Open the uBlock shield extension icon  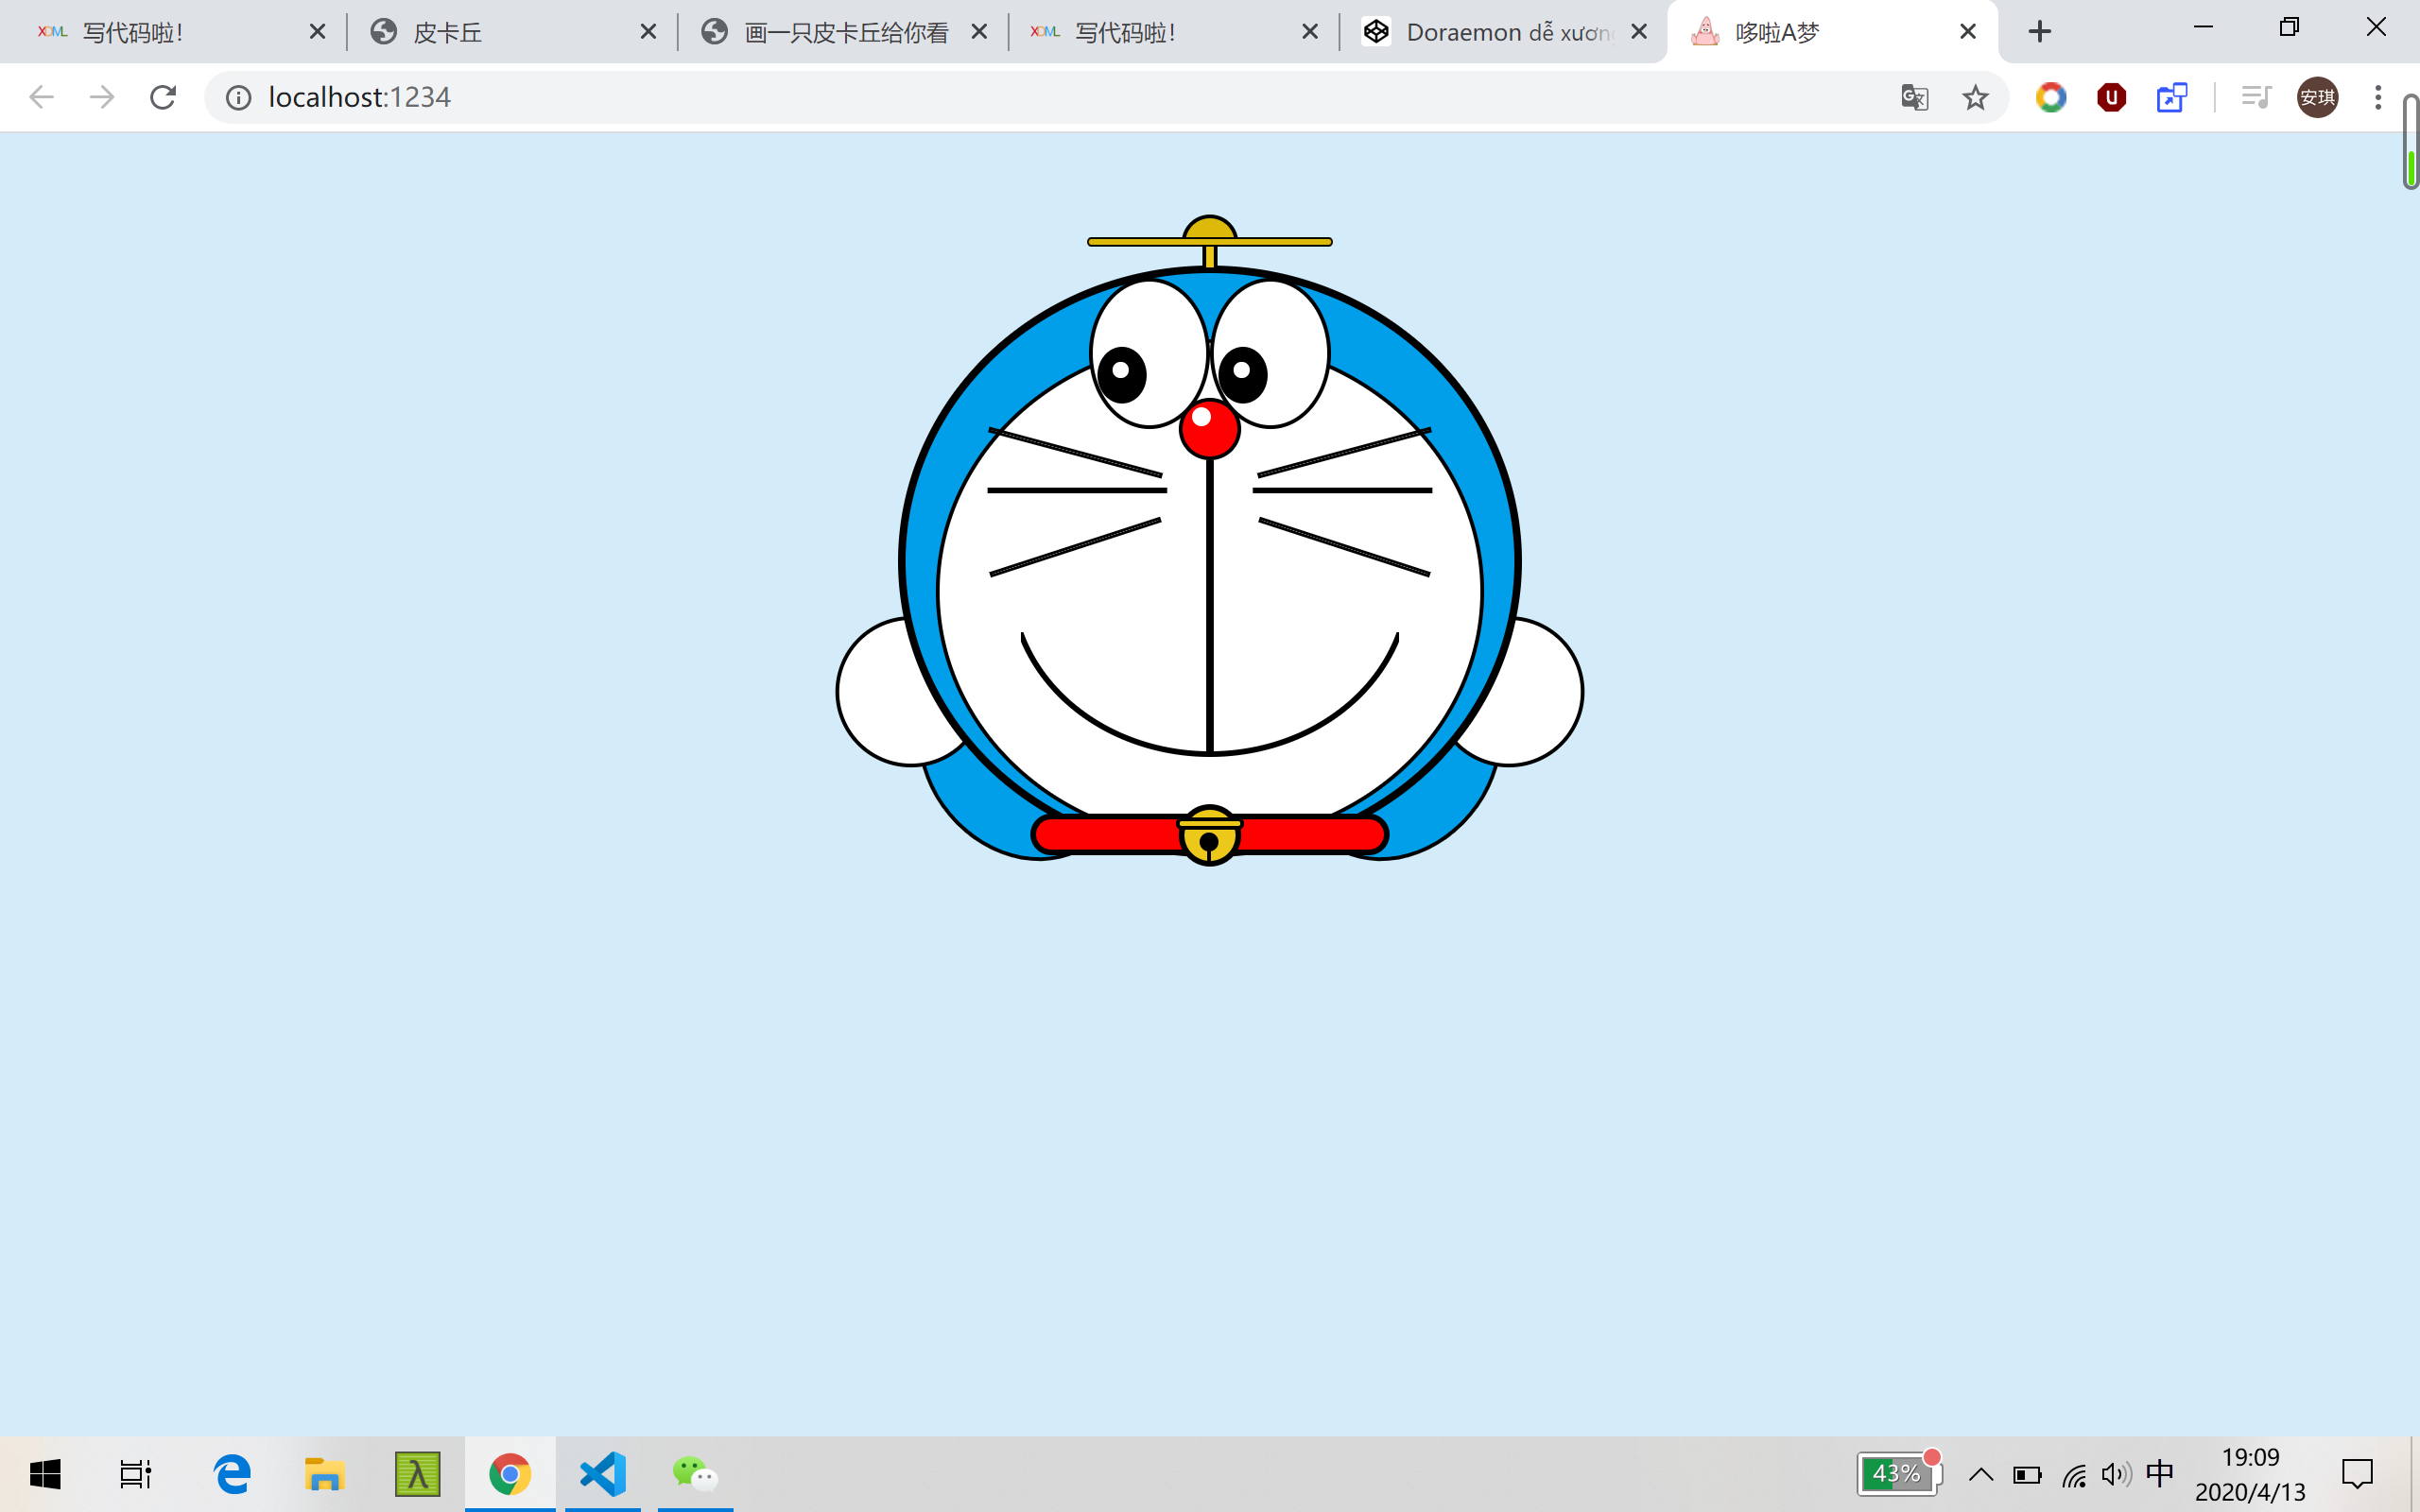(x=2111, y=97)
